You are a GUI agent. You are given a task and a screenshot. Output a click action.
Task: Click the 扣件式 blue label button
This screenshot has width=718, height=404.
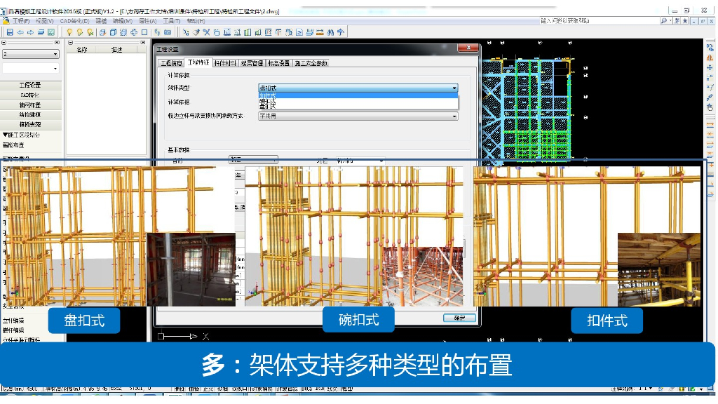[607, 321]
